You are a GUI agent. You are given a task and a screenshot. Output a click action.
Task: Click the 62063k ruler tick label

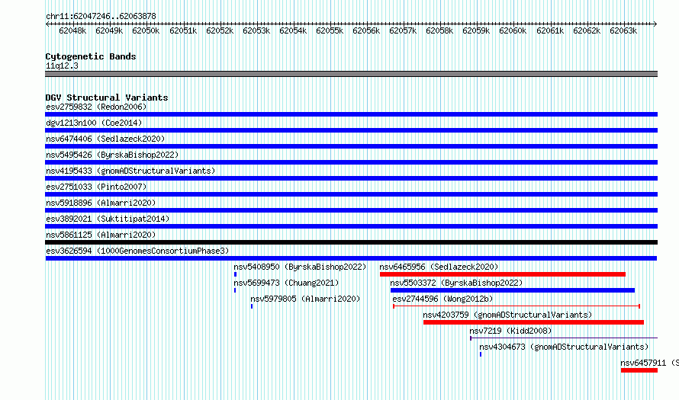coord(623,30)
